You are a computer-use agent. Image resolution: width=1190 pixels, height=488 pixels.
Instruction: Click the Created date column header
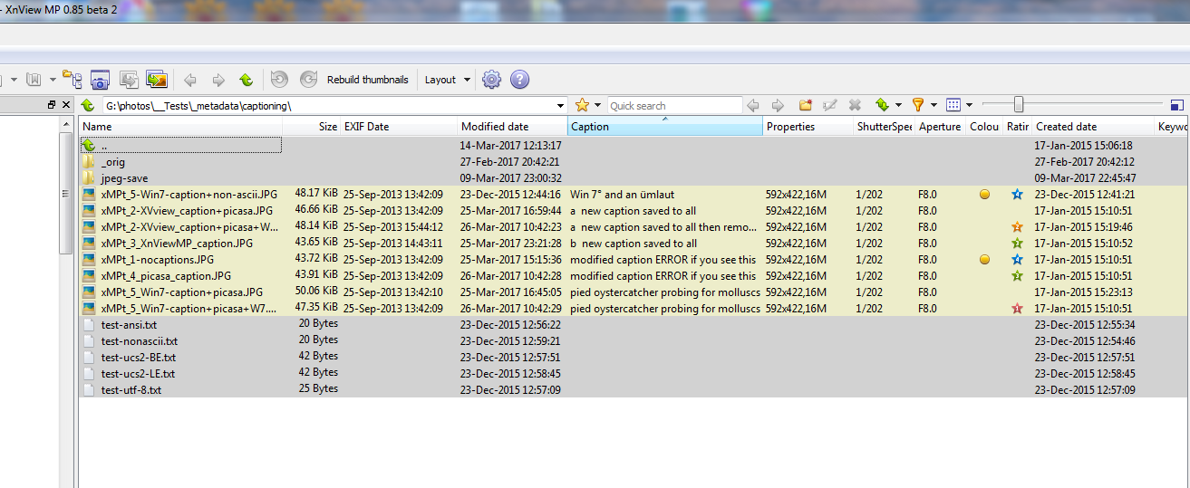[1094, 127]
